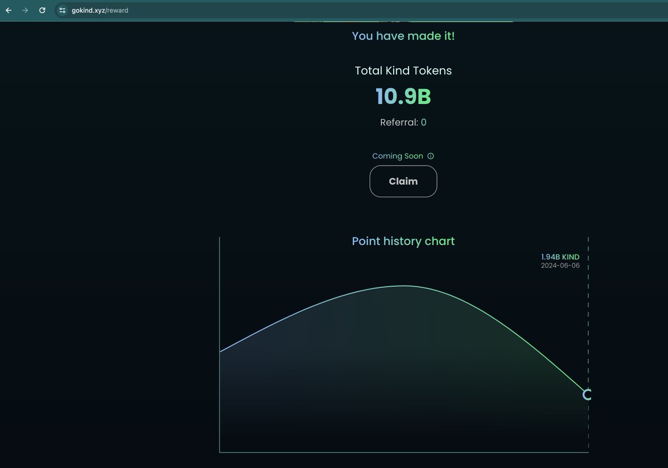Viewport: 668px width, 468px height.
Task: Click the Total Kind Tokens heading
Action: click(x=403, y=71)
